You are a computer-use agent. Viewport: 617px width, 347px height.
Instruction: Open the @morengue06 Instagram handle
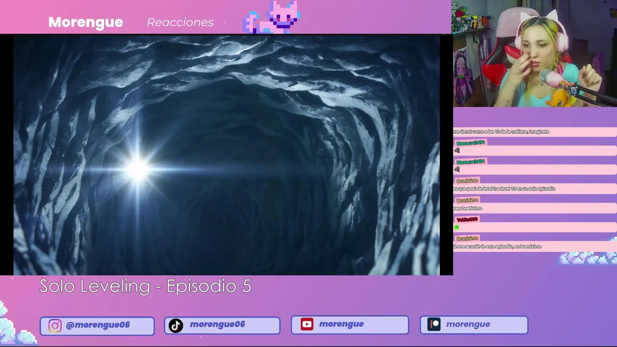(x=98, y=325)
